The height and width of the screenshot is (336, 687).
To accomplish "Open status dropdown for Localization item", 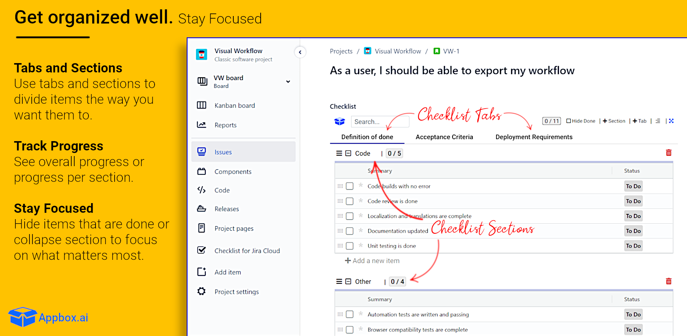I will (x=634, y=216).
